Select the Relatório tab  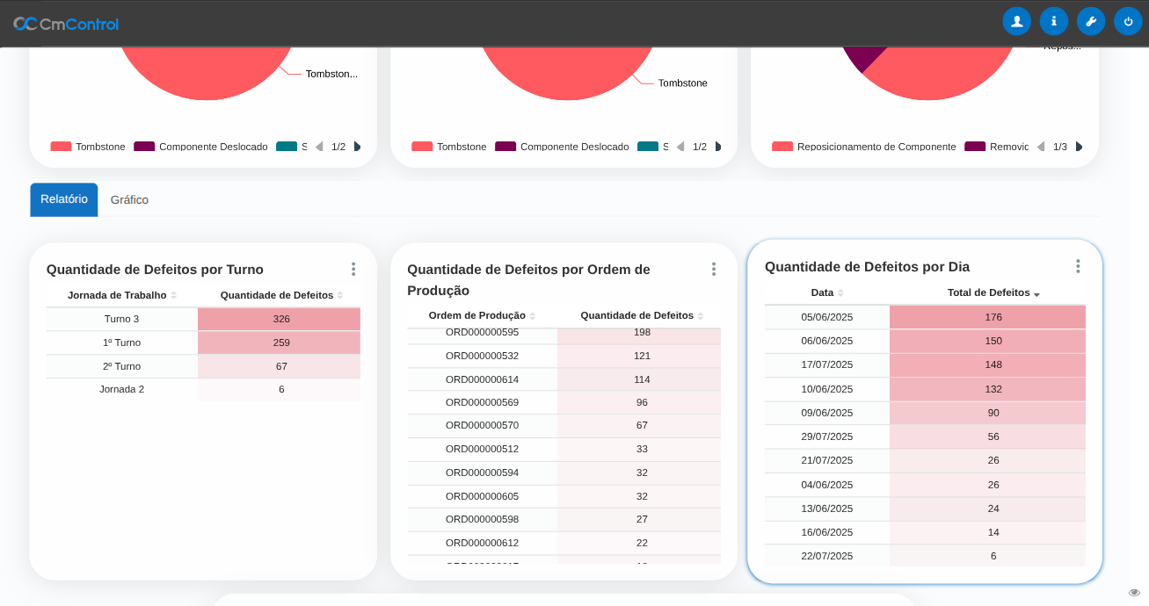point(64,199)
